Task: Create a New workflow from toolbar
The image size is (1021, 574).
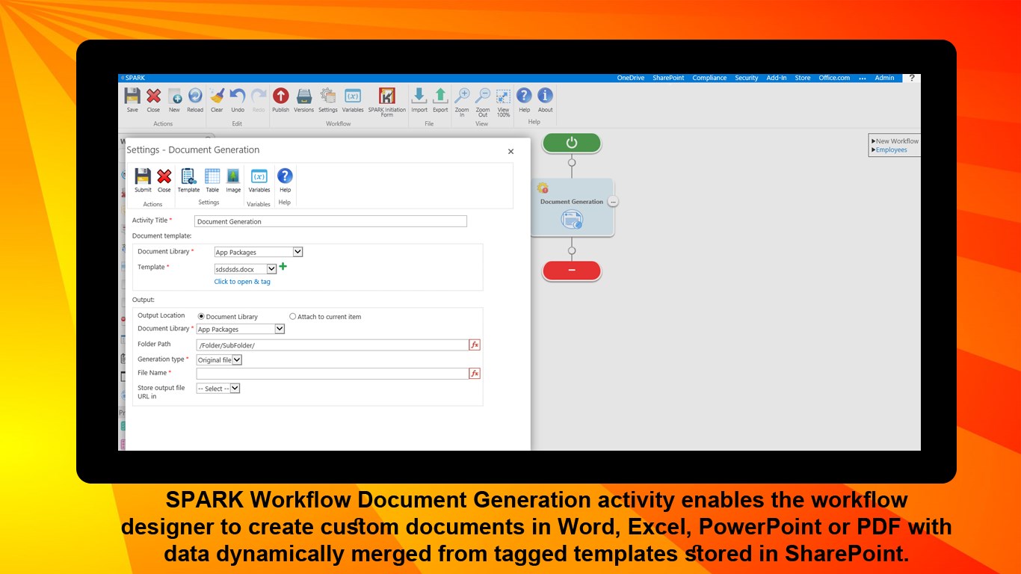Action: (x=174, y=99)
